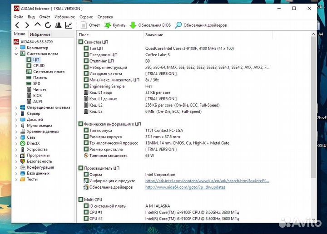327x234 pixels.
Task: Click the Xbox icon beside DirectX
Action: [x=23, y=143]
